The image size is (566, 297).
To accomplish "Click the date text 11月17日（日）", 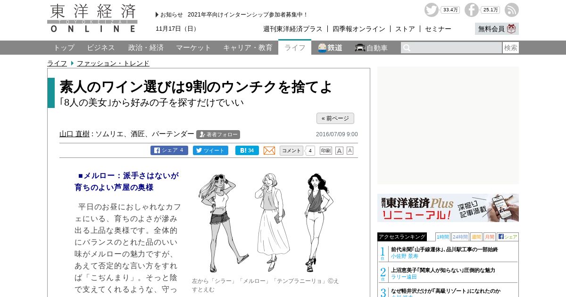I will 177,29.
